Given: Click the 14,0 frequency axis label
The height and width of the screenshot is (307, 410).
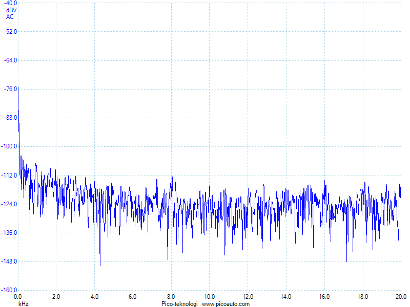Looking at the screenshot, I should point(286,297).
